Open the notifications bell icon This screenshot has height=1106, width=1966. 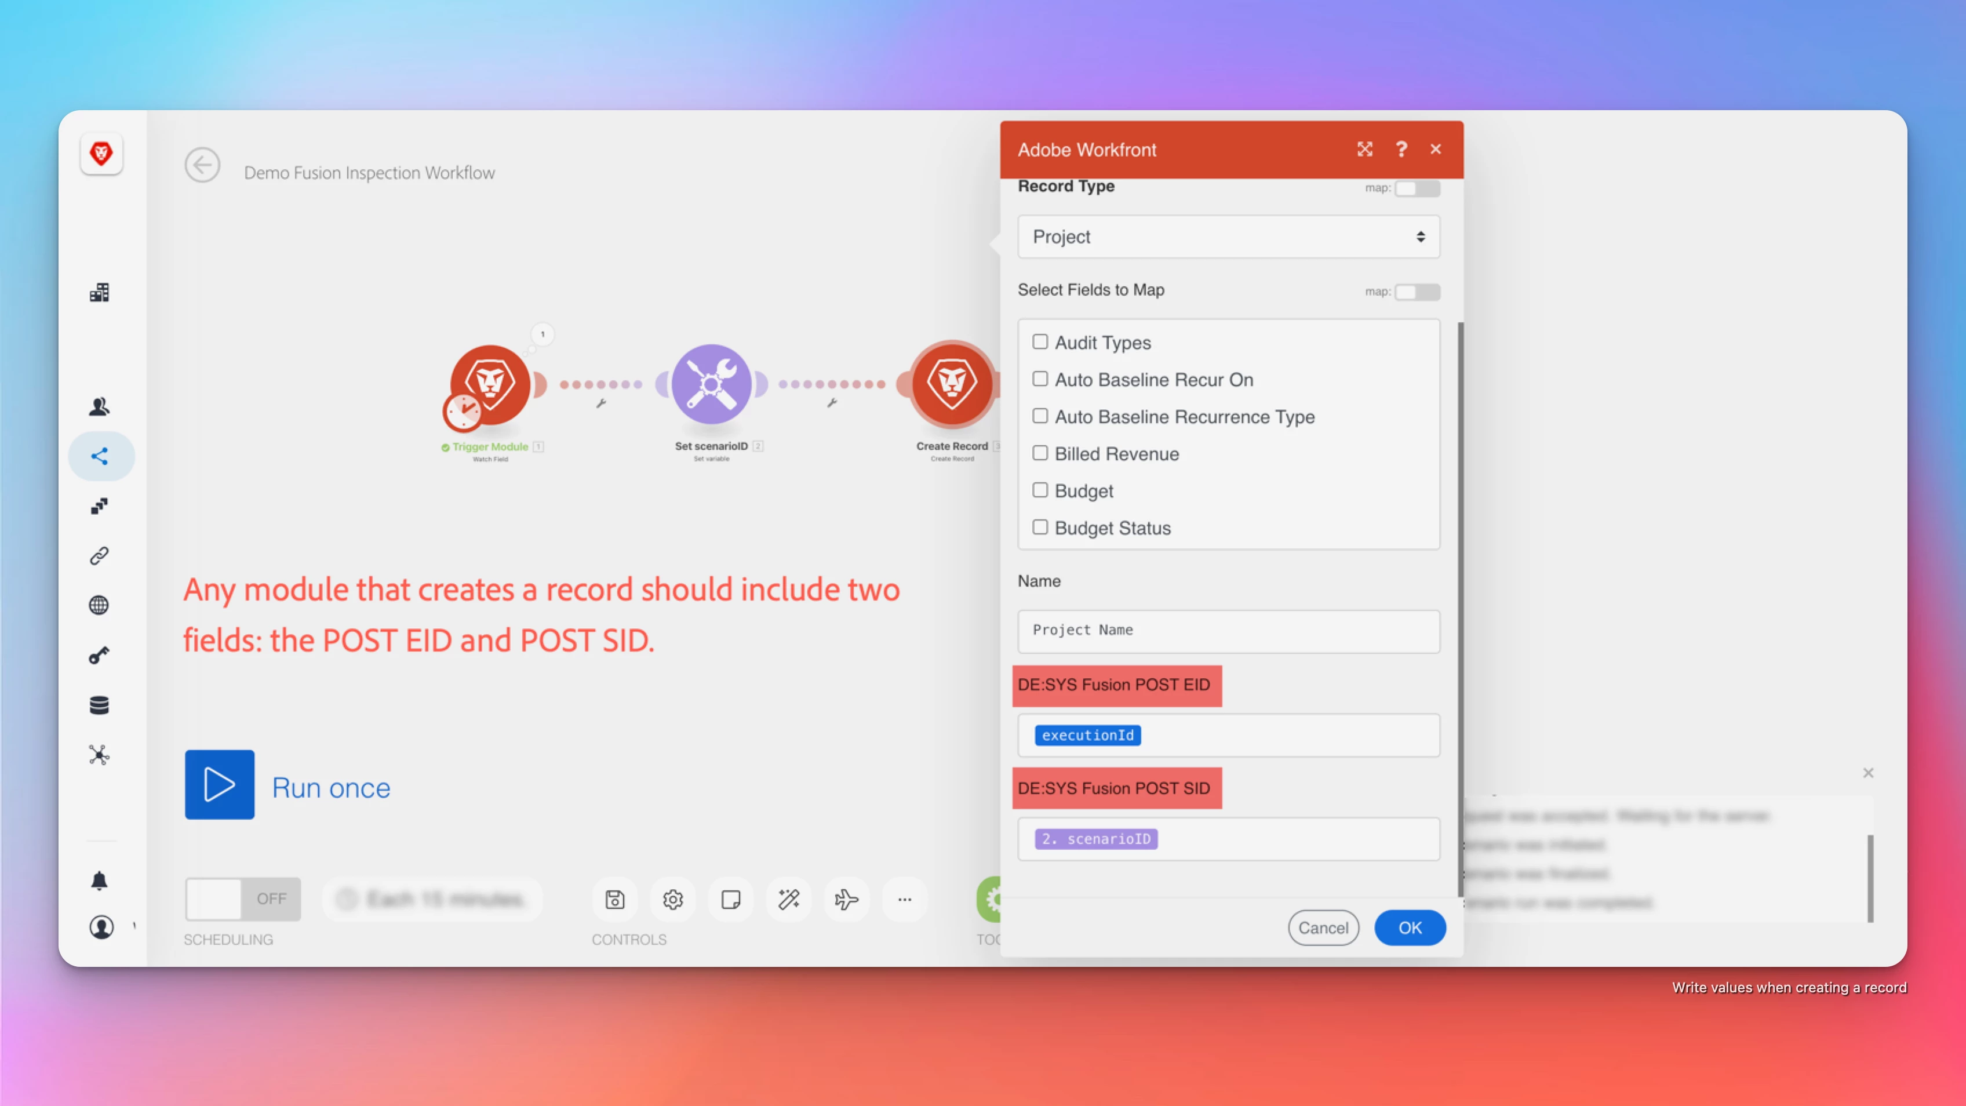coord(100,881)
